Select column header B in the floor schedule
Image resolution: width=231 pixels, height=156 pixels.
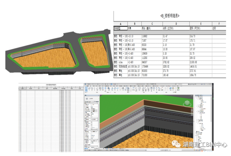tap(135, 24)
